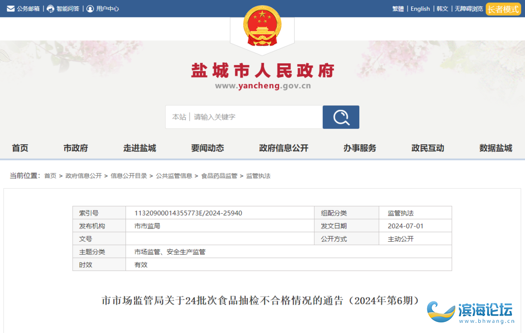The image size is (525, 333).
Task: Click the 韩文 language link
Action: 442,9
